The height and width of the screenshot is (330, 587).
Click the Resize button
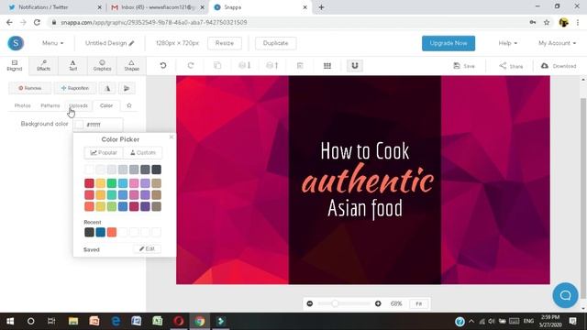[x=225, y=43]
